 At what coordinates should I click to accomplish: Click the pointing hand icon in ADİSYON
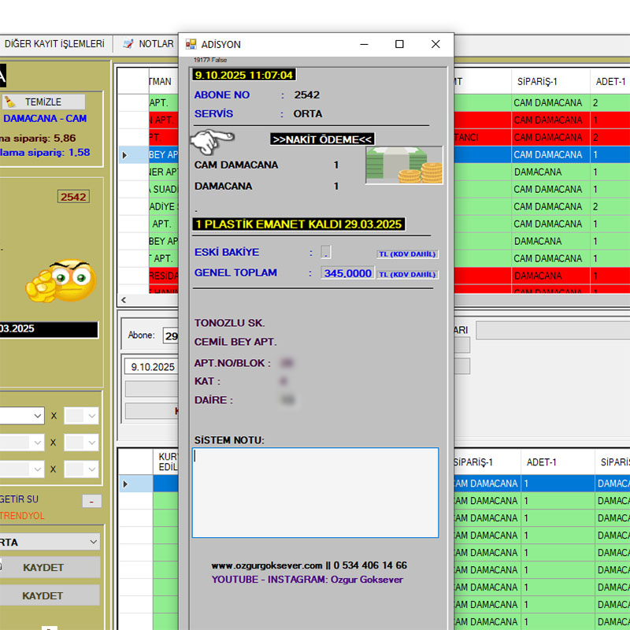tap(213, 142)
